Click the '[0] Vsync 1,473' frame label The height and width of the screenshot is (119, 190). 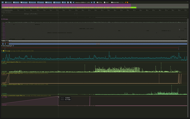pos(31,14)
